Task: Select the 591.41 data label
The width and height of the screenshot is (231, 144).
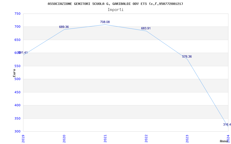Action: pos(23,53)
